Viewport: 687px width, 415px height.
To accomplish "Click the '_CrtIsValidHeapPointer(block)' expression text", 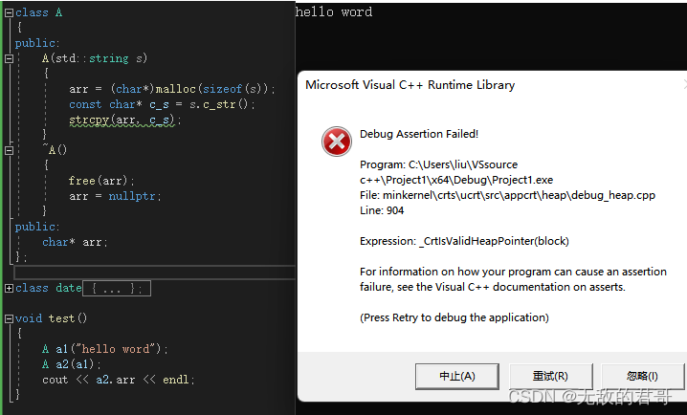I will [494, 241].
